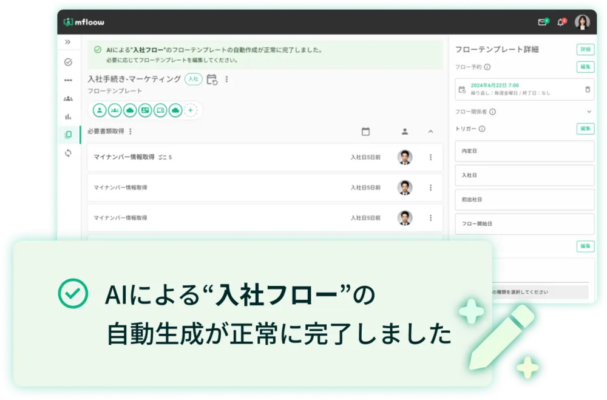This screenshot has width=607, height=400.
Task: Select the single person step icon
Action: 100,110
